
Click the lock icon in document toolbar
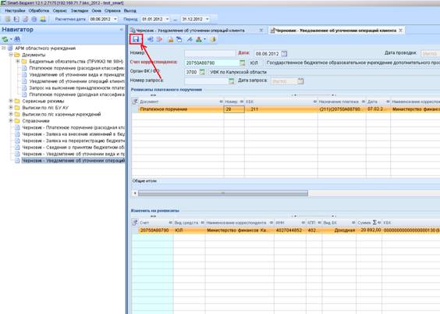click(171, 40)
